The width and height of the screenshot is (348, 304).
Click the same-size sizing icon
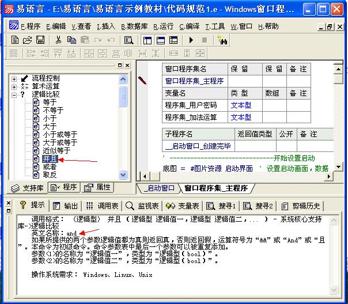pos(200,54)
